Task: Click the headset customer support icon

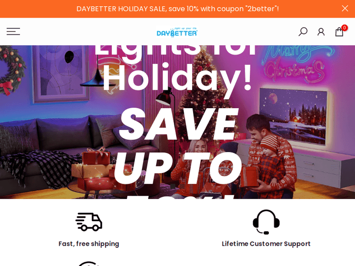Action: click(x=266, y=222)
